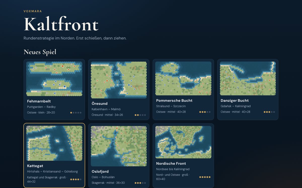Pick the Pommersche Bucht map thumbnail
Viewport: 302px width, 188px height.
click(183, 78)
